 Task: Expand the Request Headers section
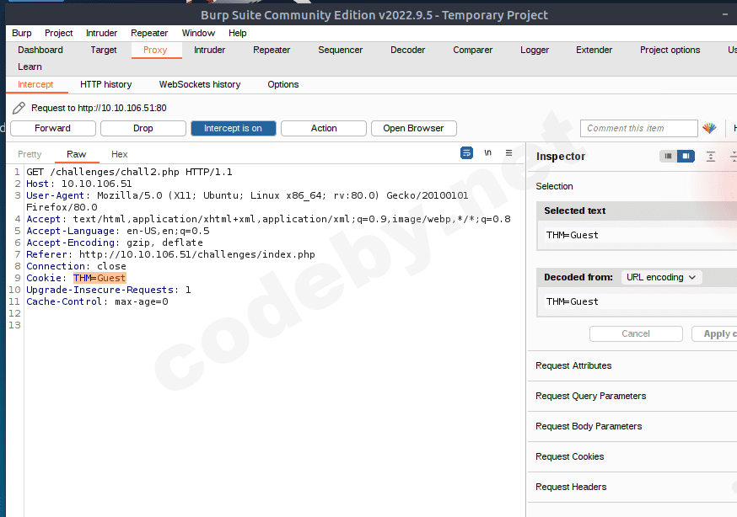[x=632, y=487]
